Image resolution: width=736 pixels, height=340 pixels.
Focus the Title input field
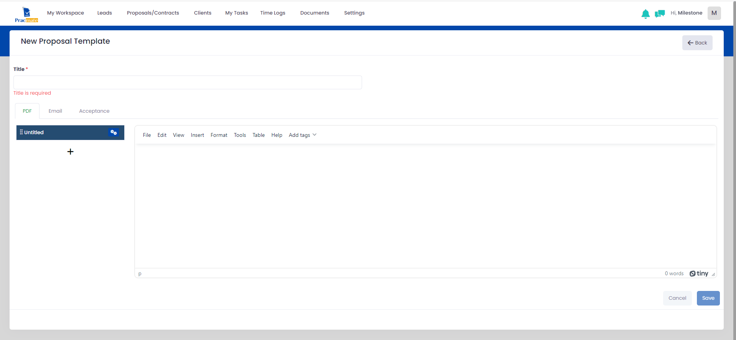click(188, 82)
